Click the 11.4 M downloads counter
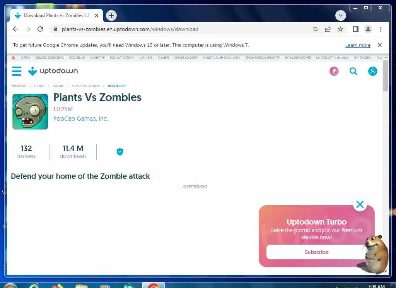The image size is (396, 288). [73, 152]
